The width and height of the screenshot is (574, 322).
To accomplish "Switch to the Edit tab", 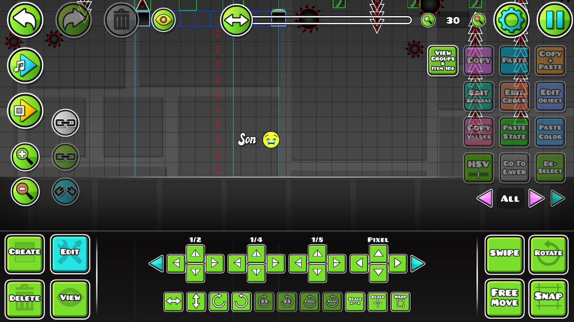I will pos(70,254).
